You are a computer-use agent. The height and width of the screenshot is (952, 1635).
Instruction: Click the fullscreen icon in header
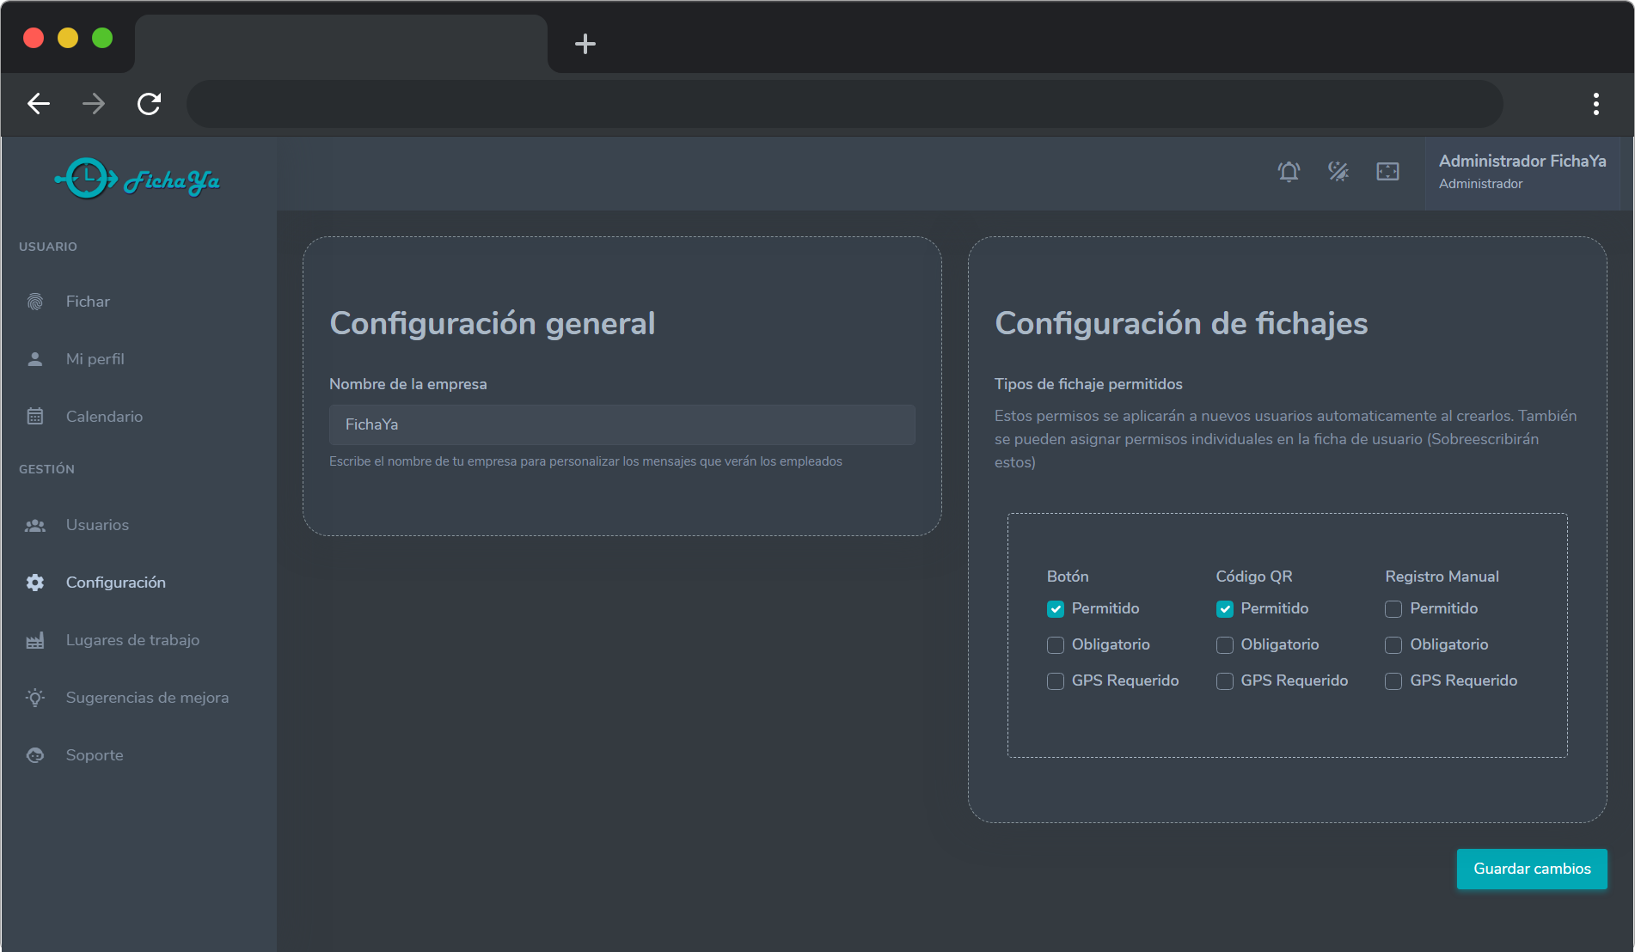1387,172
